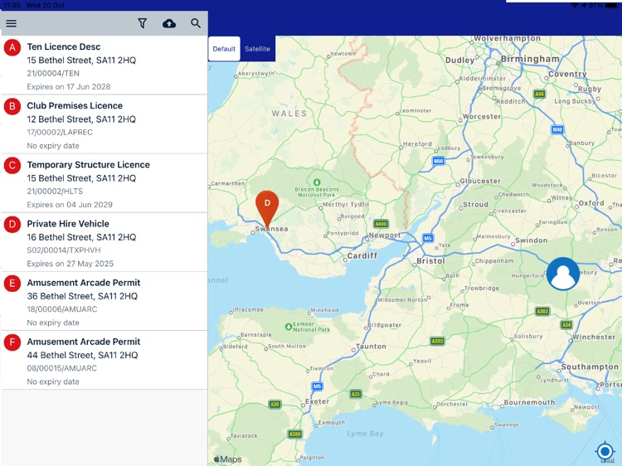Select reference 18/00006/AMUARC
The height and width of the screenshot is (466, 622).
point(62,309)
